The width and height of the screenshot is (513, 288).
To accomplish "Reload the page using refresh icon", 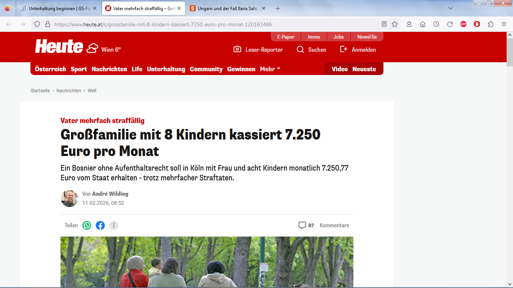I will (450, 24).
